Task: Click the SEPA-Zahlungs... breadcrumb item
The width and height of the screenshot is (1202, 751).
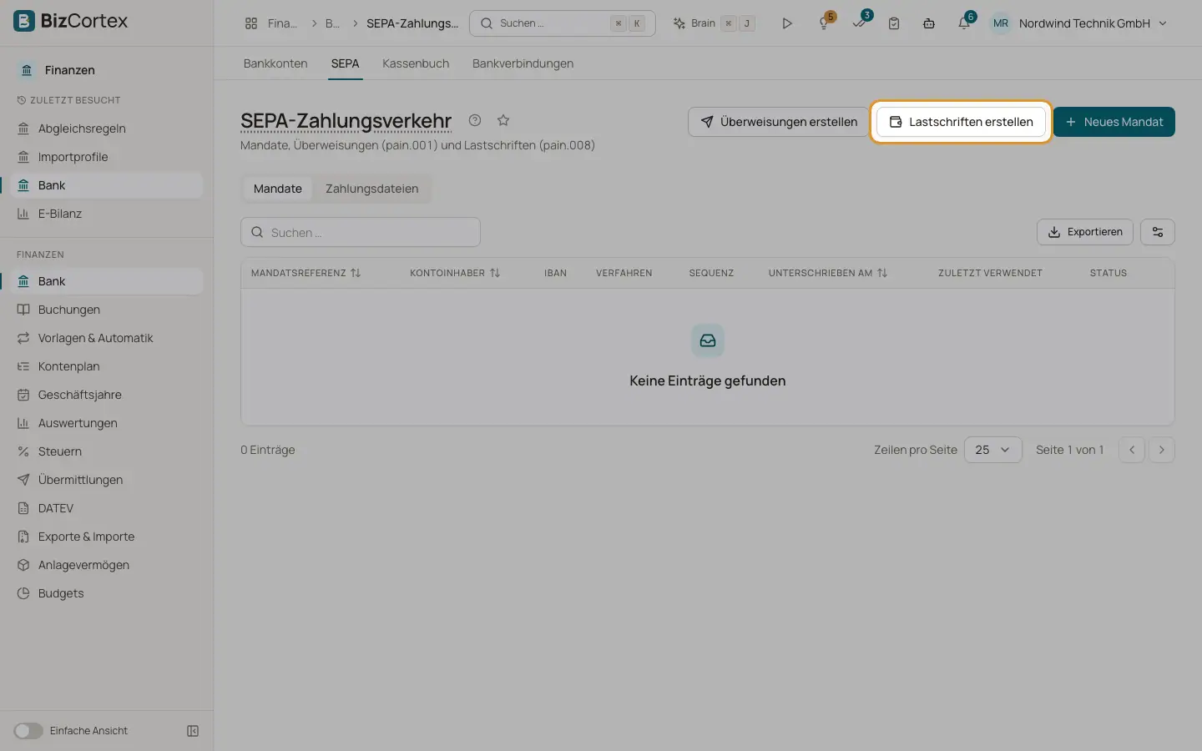Action: coord(412,23)
